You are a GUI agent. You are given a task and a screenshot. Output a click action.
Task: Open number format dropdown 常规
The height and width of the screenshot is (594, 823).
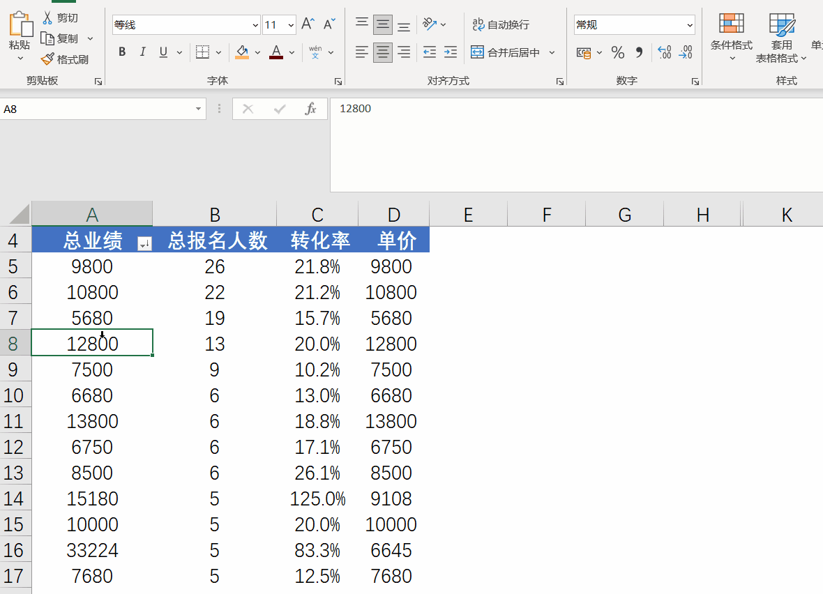pyautogui.click(x=689, y=24)
